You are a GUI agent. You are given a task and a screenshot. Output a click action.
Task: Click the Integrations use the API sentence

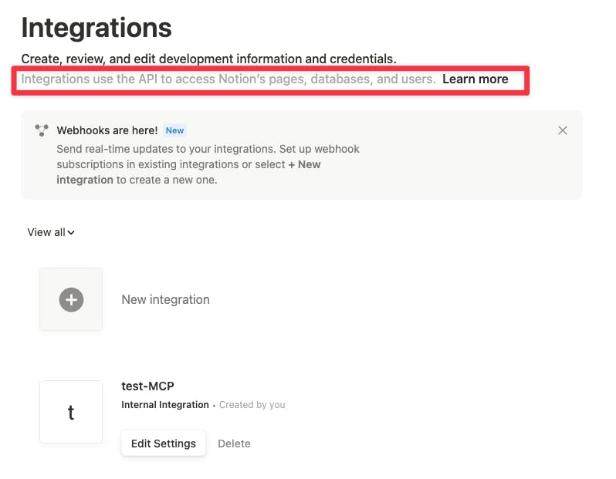pos(228,79)
